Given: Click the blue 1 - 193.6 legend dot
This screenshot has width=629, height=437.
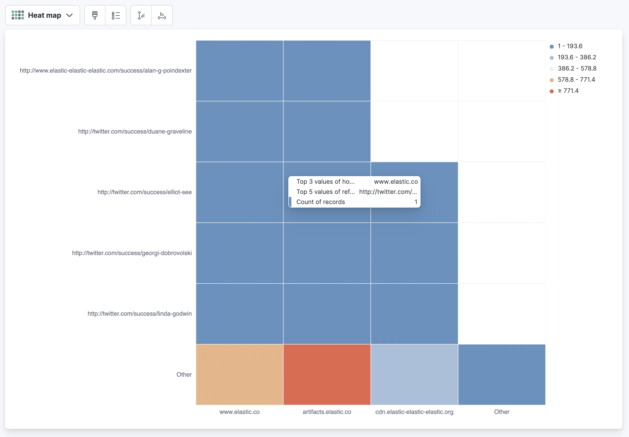Looking at the screenshot, I should (552, 46).
